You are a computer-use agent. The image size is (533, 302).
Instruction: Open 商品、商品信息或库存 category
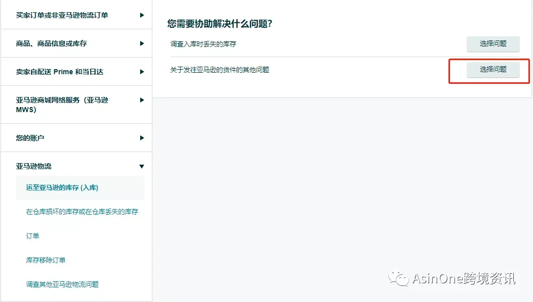pyautogui.click(x=51, y=43)
